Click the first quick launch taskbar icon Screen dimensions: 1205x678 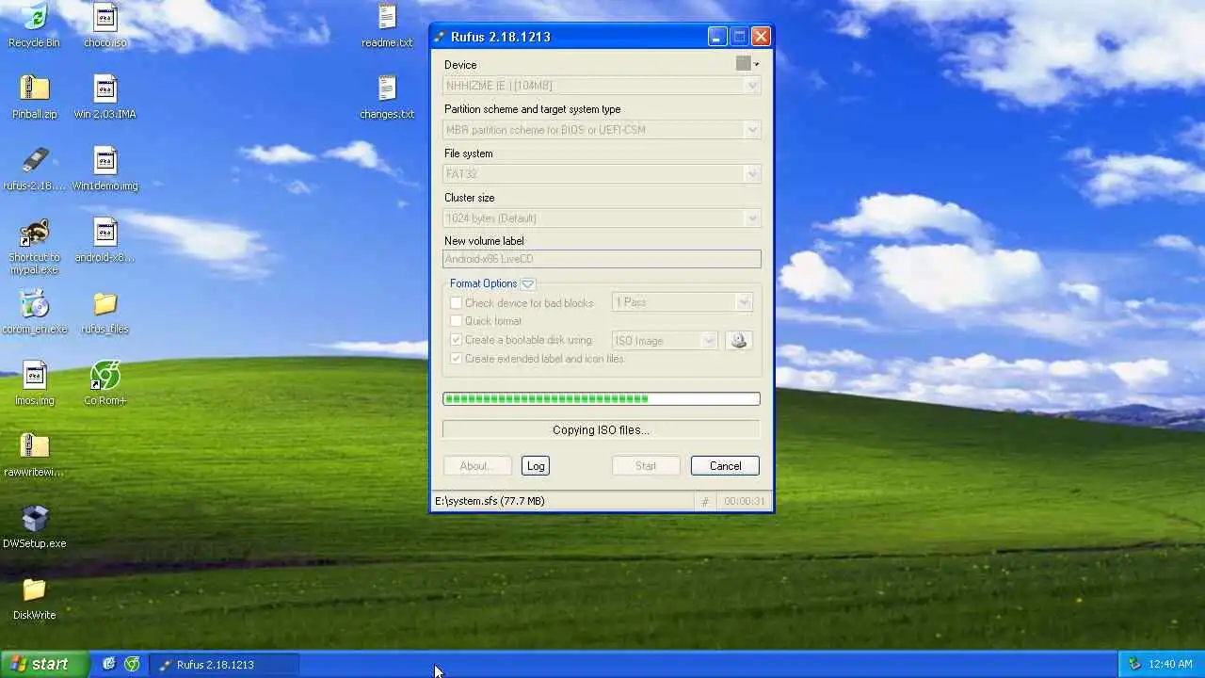109,664
